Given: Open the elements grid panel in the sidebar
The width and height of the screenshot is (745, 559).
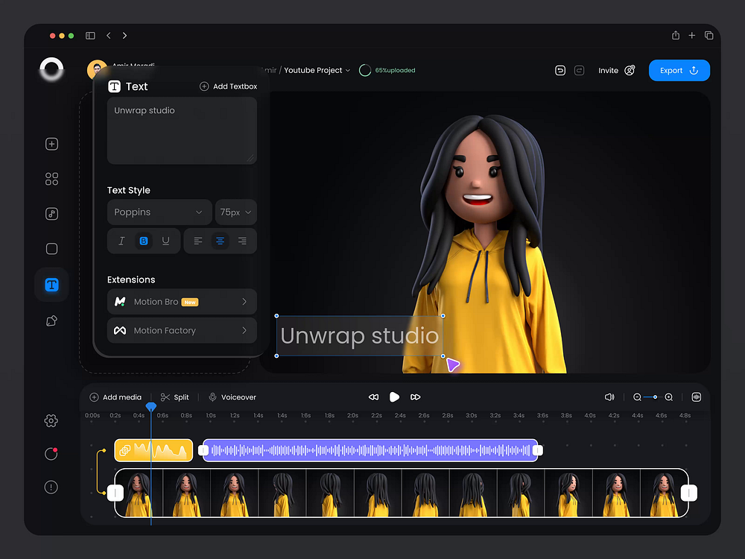Looking at the screenshot, I should coord(51,179).
